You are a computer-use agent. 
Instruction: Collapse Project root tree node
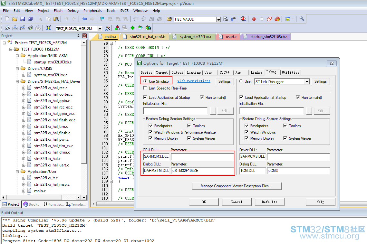tap(4, 43)
